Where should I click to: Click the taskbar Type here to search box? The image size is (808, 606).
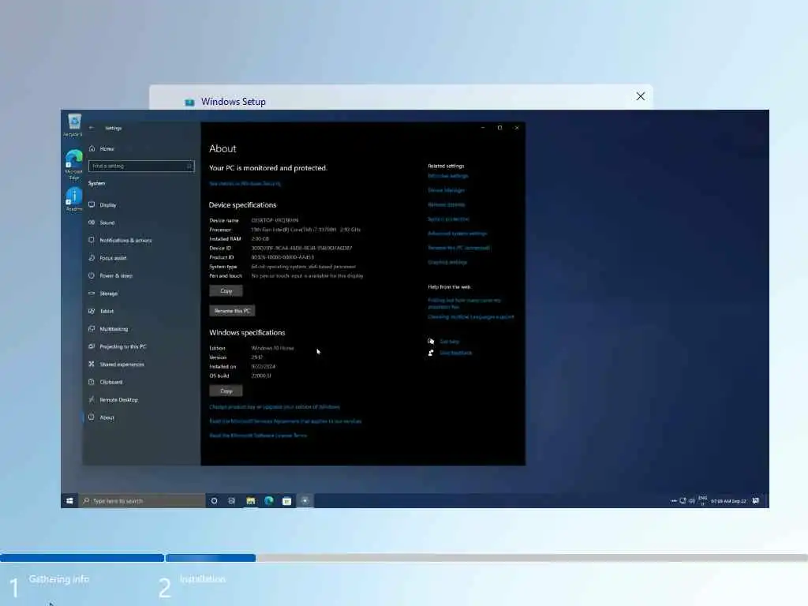pyautogui.click(x=142, y=501)
